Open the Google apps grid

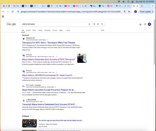coord(145,24)
